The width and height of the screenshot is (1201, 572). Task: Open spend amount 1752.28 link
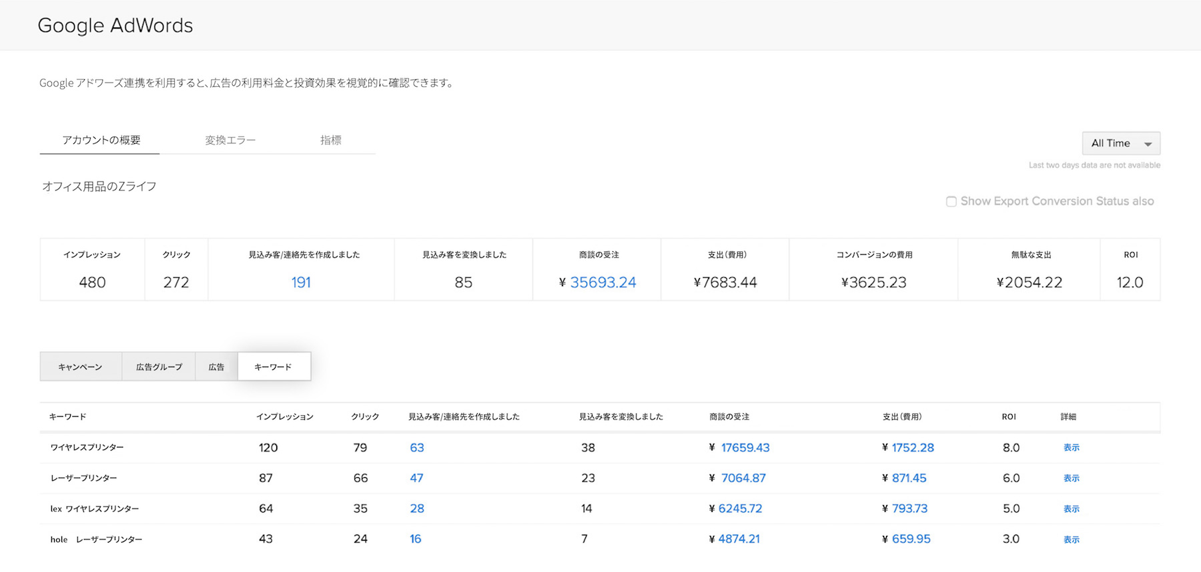(913, 448)
